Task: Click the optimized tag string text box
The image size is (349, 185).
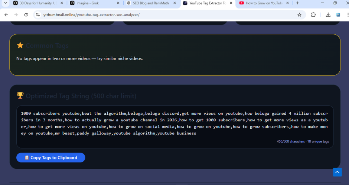Action: click(x=175, y=127)
